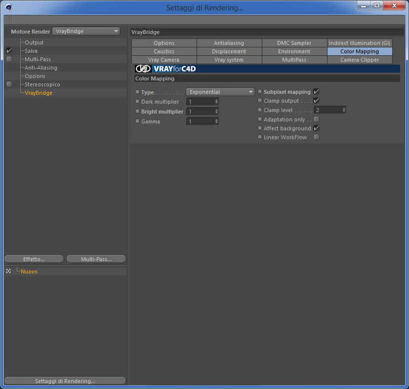Close the Settaggi di Rendering window
This screenshot has width=409, height=389.
pyautogui.click(x=394, y=5)
